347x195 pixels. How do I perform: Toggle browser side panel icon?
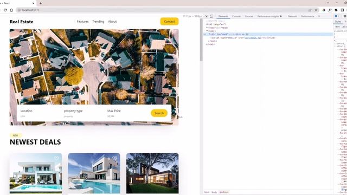pyautogui.click(x=342, y=10)
